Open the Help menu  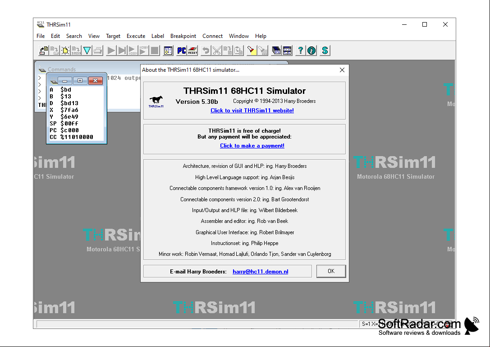click(x=261, y=36)
